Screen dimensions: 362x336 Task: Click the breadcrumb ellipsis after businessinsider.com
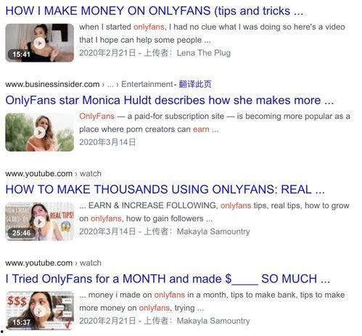[110, 85]
